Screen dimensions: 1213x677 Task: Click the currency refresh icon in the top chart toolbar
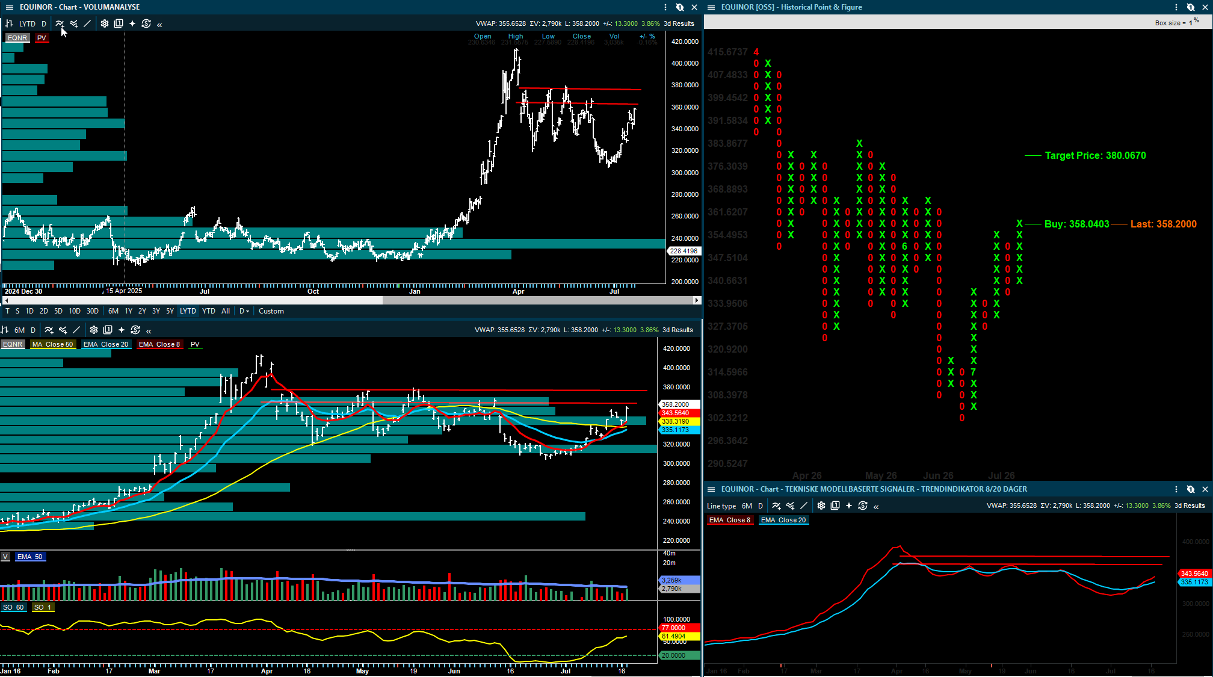coord(146,24)
